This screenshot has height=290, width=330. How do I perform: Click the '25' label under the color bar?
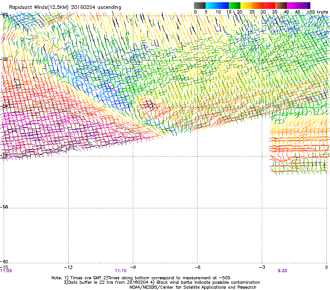click(252, 12)
